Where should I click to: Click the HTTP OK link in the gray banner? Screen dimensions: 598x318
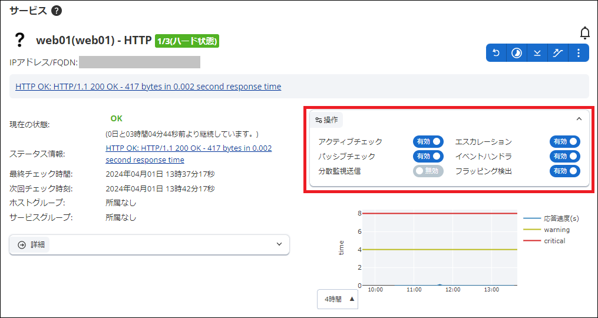(148, 87)
